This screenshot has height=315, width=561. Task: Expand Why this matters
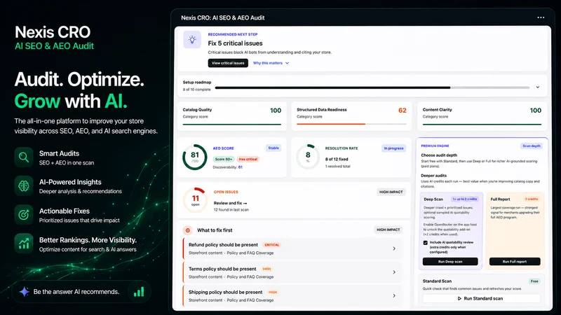271,63
